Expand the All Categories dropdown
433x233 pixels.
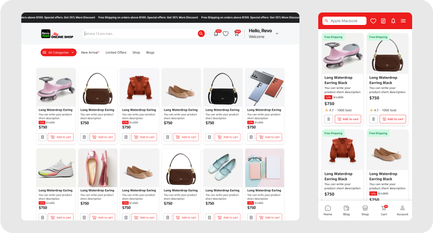point(58,53)
